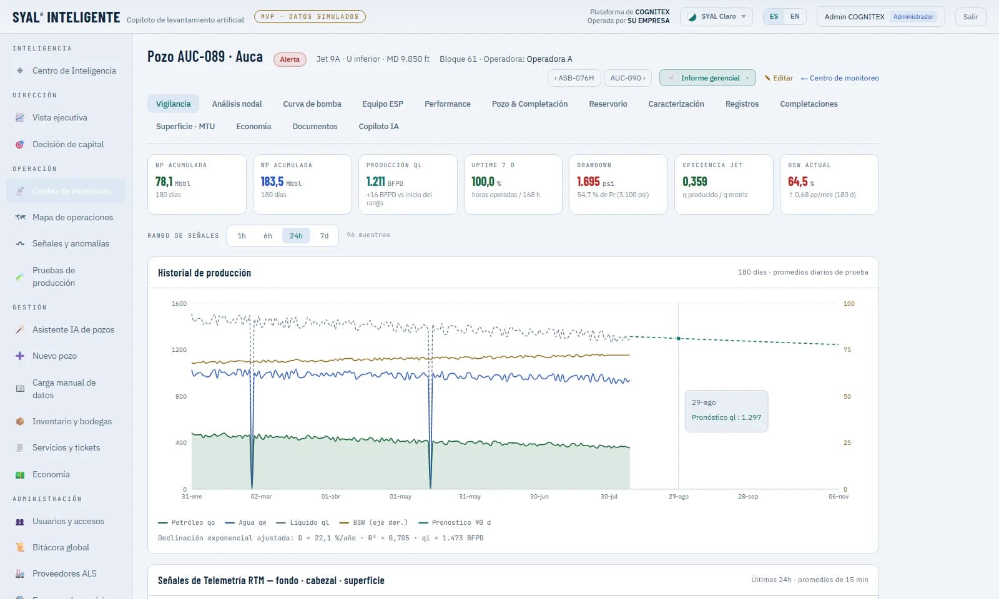Click the Inventario y bodegas box icon

pyautogui.click(x=20, y=421)
